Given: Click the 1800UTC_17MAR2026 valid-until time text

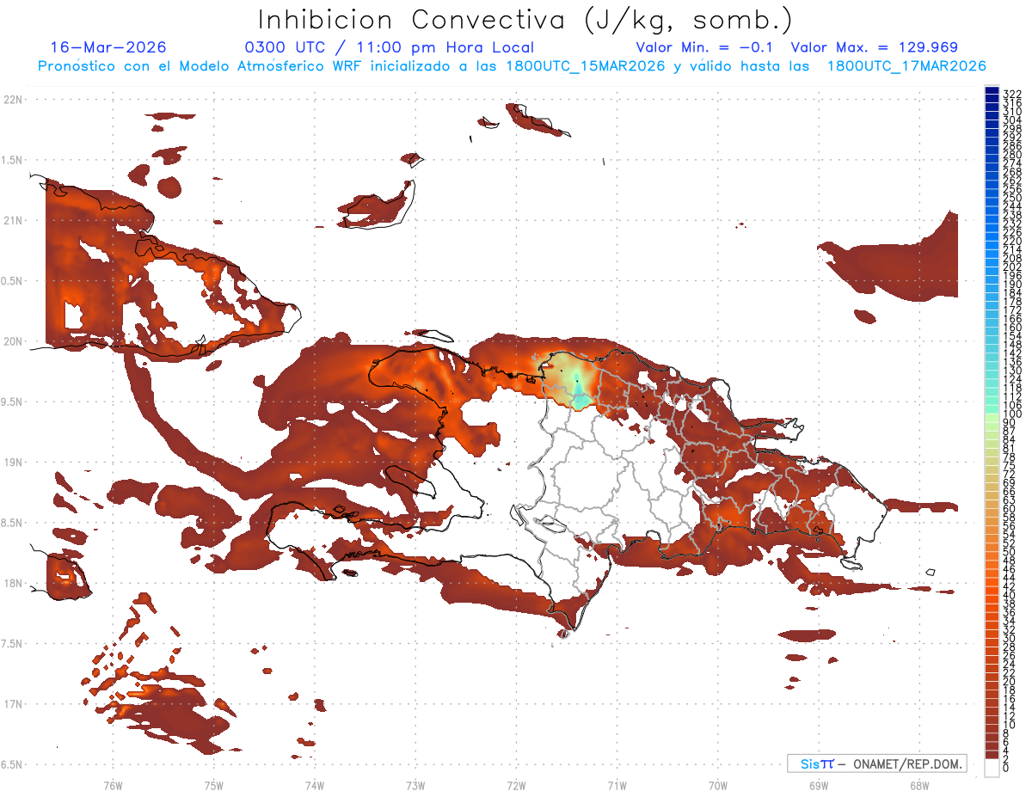Looking at the screenshot, I should pyautogui.click(x=906, y=66).
